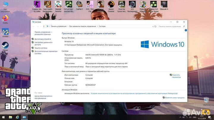Open the Windows Start menu

click(3, 117)
